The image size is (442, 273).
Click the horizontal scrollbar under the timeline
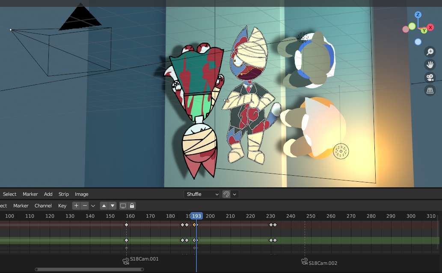(89, 269)
